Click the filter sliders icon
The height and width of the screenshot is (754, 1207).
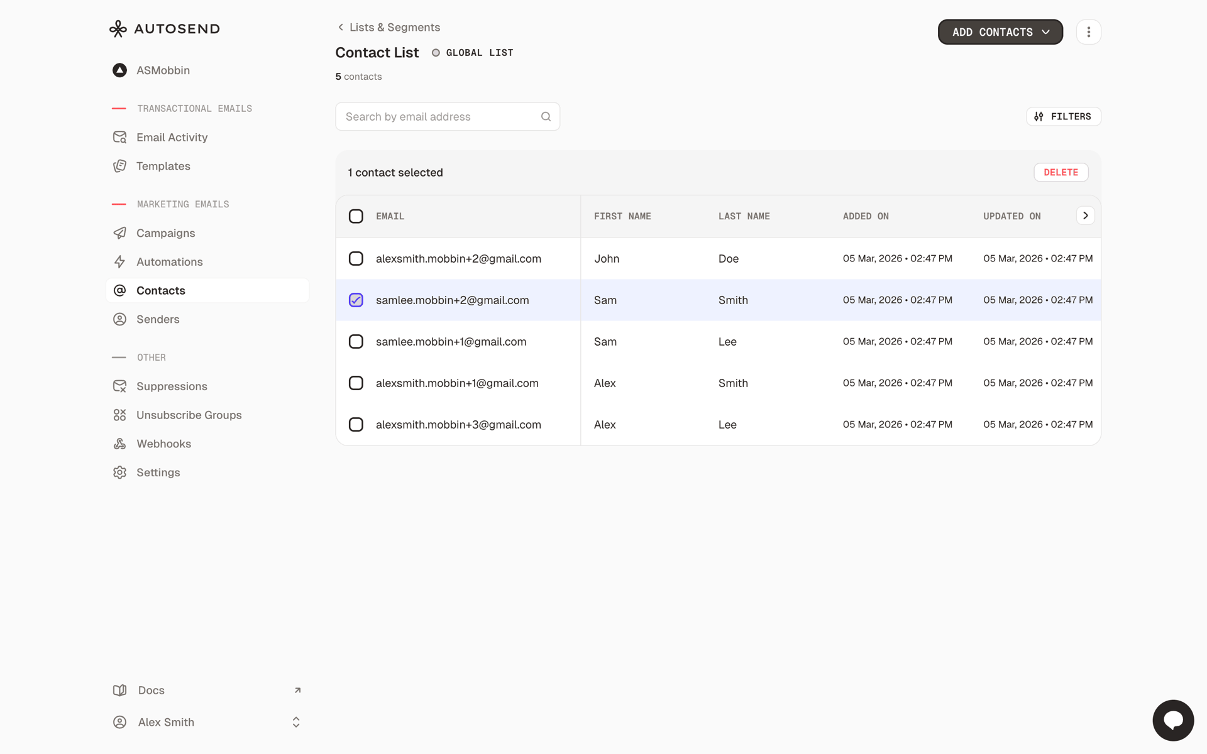click(x=1039, y=117)
